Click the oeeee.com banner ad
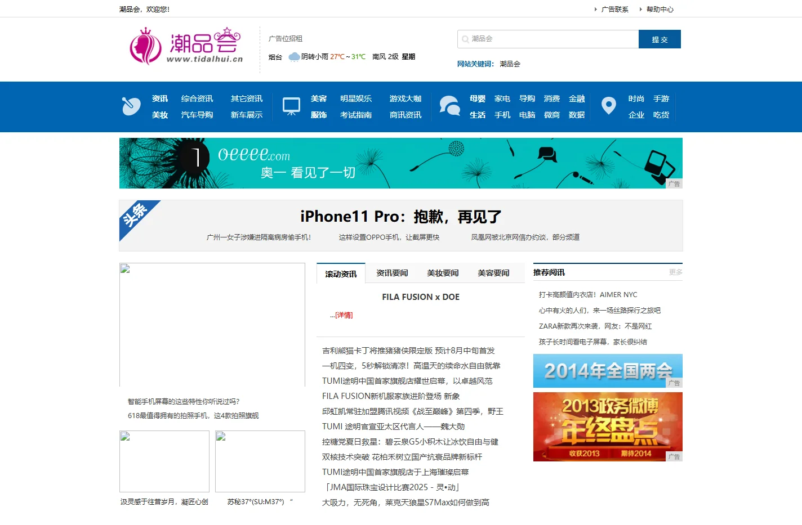The height and width of the screenshot is (525, 802). click(x=401, y=163)
